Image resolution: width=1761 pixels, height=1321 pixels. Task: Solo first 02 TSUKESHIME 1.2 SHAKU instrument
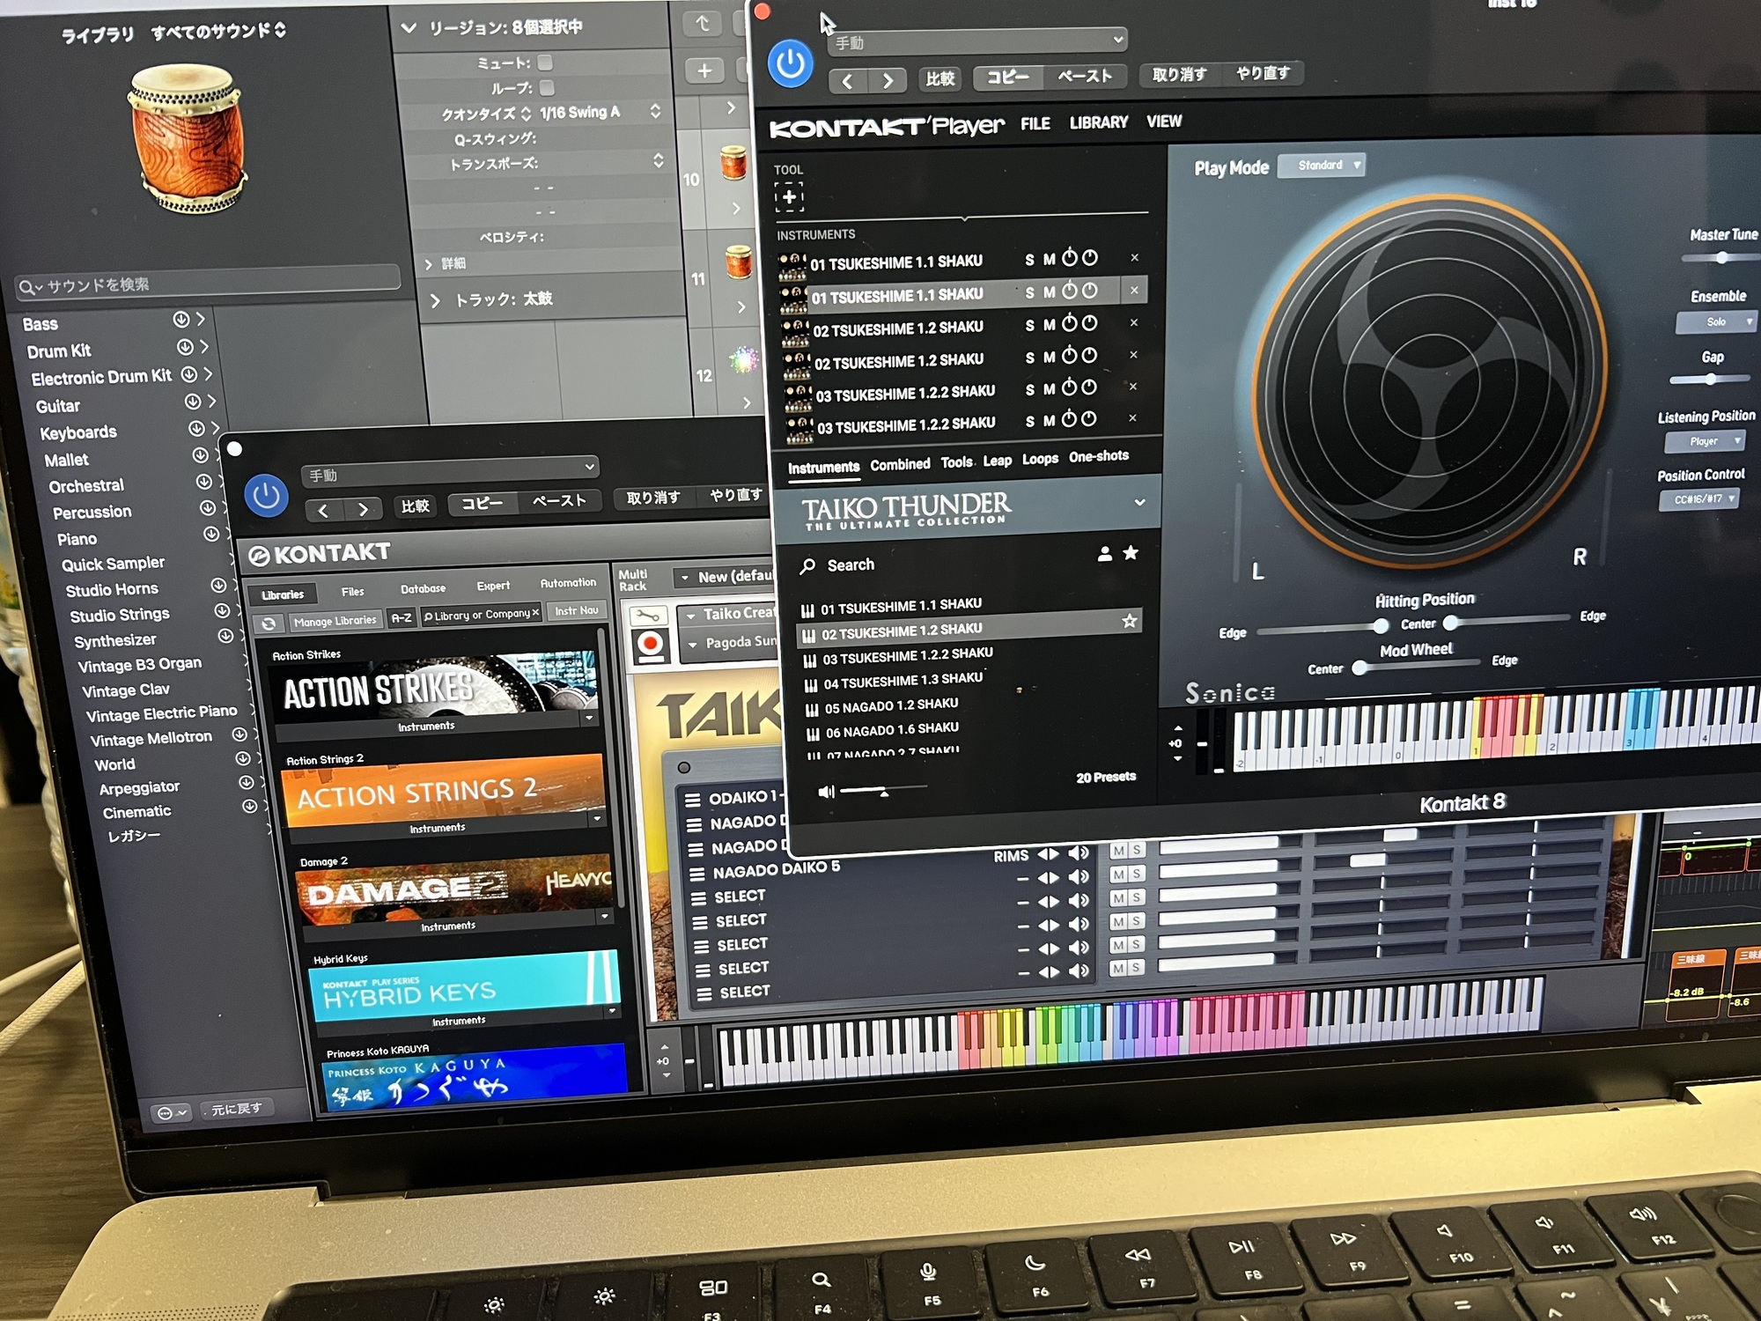tap(1029, 325)
